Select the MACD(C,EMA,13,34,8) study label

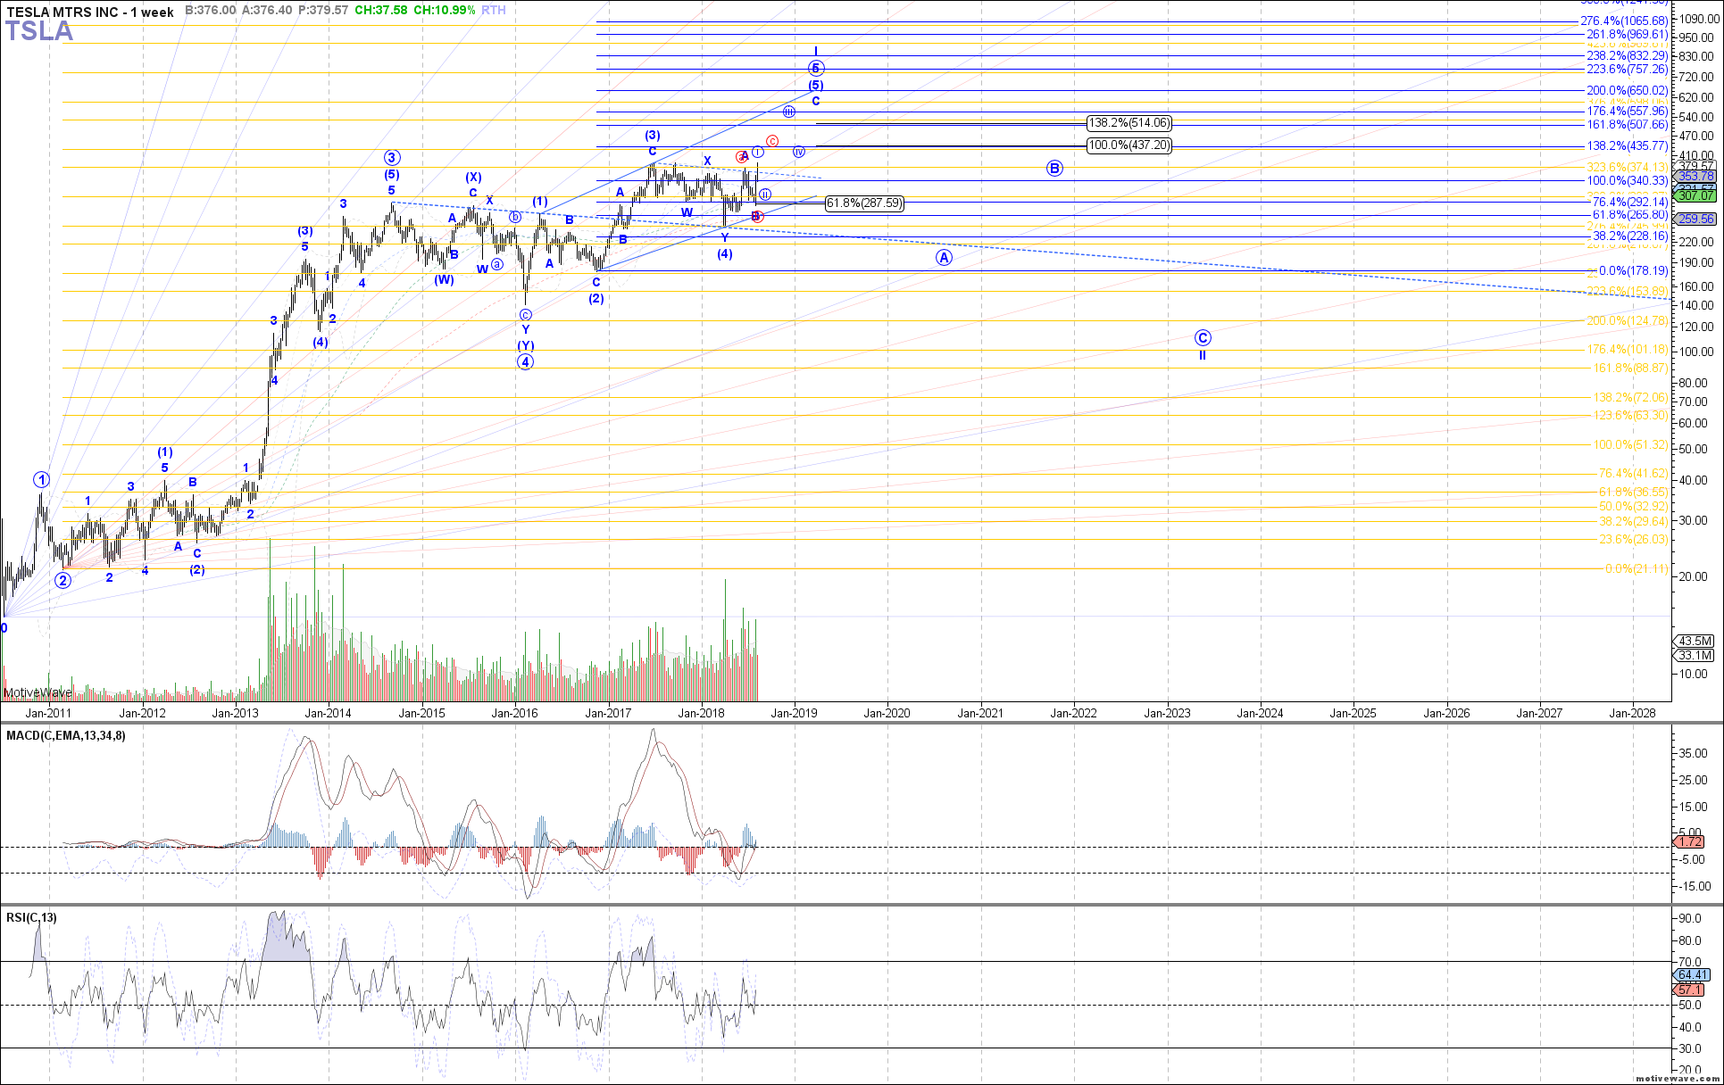(x=66, y=735)
